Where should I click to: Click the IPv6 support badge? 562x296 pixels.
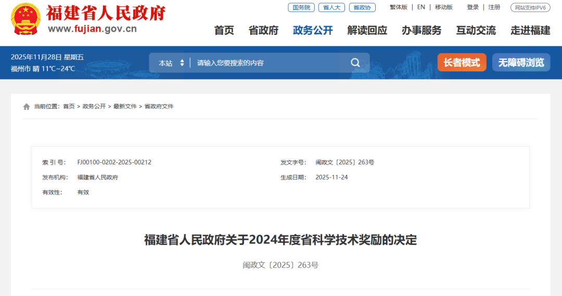click(x=530, y=7)
